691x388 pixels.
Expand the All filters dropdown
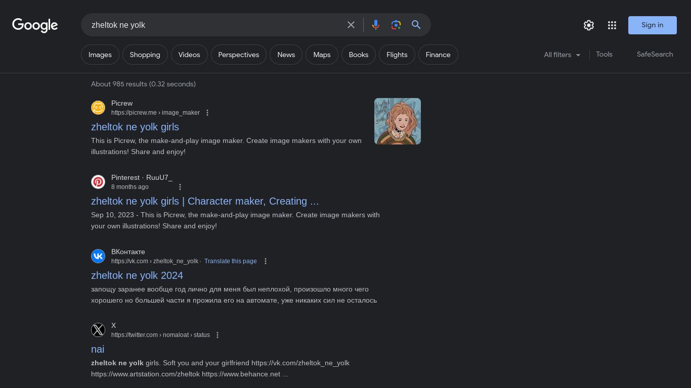point(562,55)
